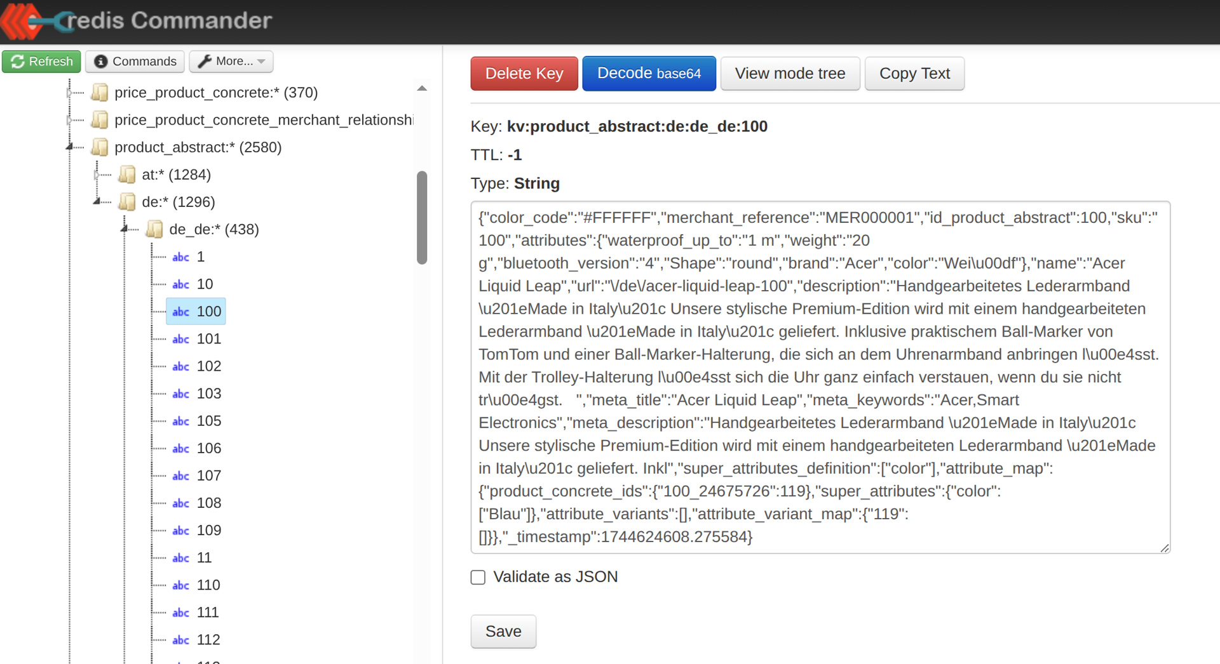Screen dimensions: 1220x664
Task: Select key 102 in the tree
Action: [x=209, y=366]
